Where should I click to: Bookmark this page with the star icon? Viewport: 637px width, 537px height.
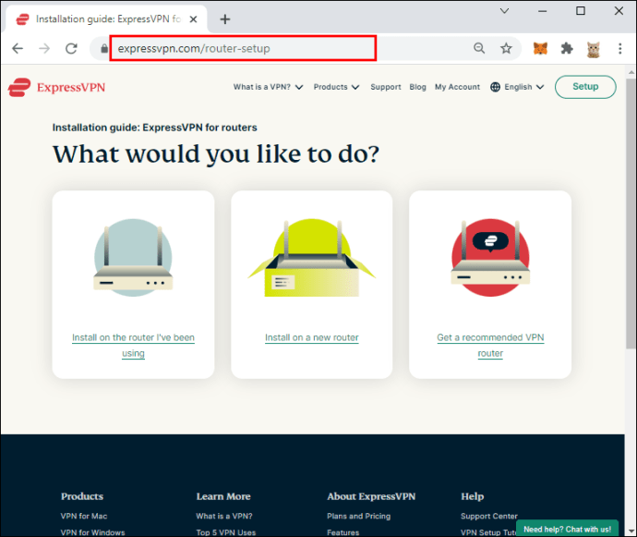tap(506, 48)
